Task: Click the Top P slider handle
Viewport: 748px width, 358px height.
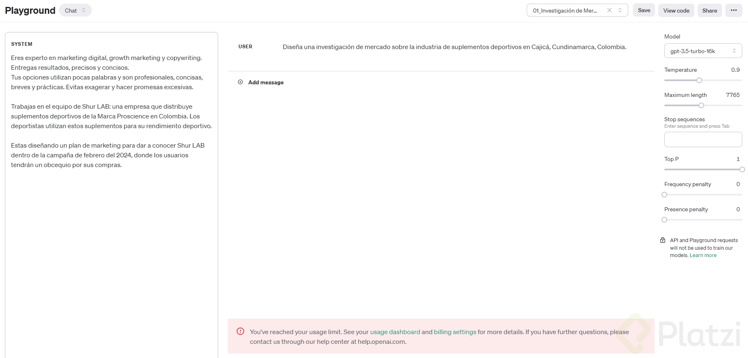Action: coord(742,169)
